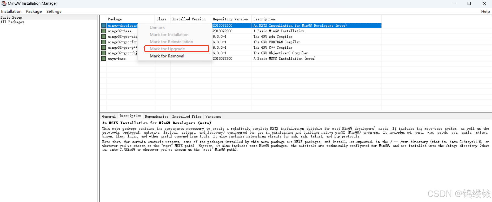Click 'A Basic MinGW Installation' description
This screenshot has height=202, width=492.
coord(279,31)
